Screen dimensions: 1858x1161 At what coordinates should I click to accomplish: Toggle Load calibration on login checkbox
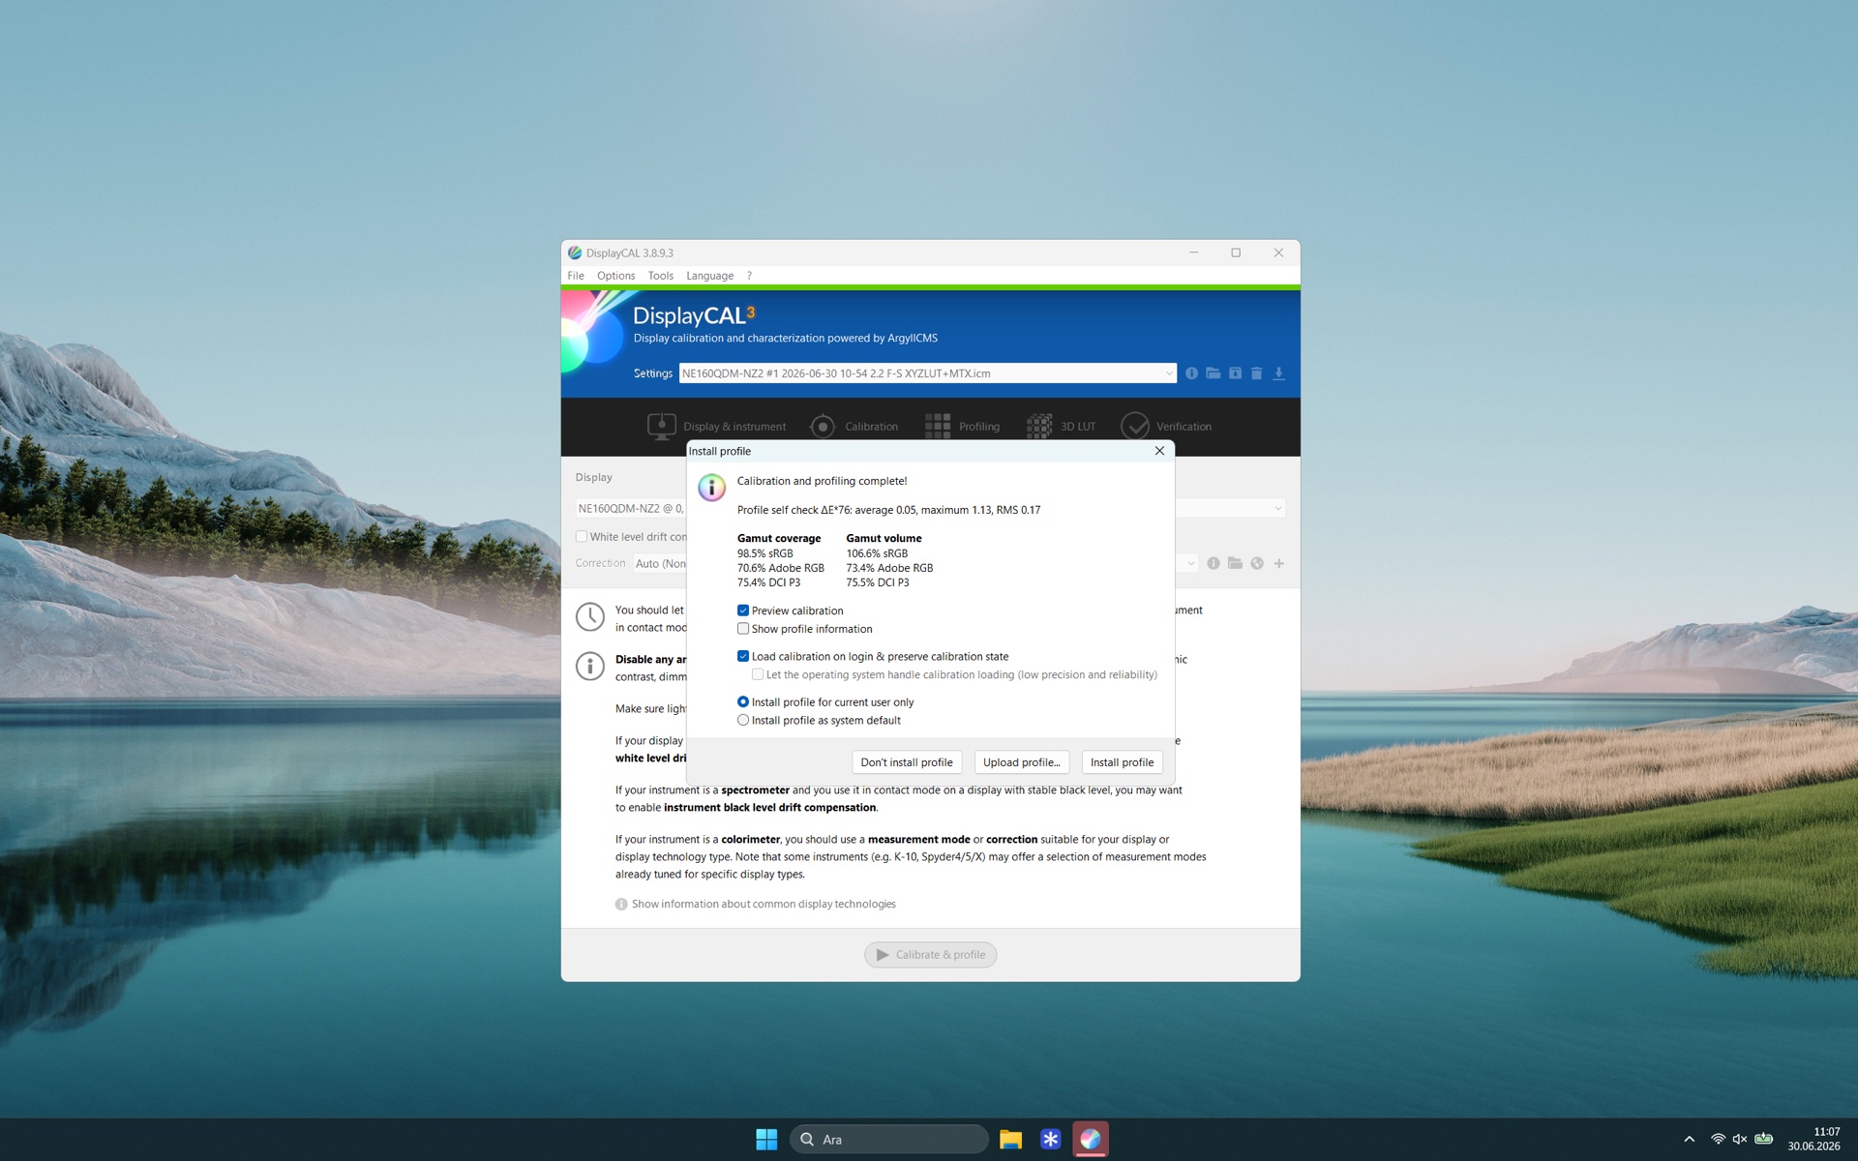tap(743, 656)
